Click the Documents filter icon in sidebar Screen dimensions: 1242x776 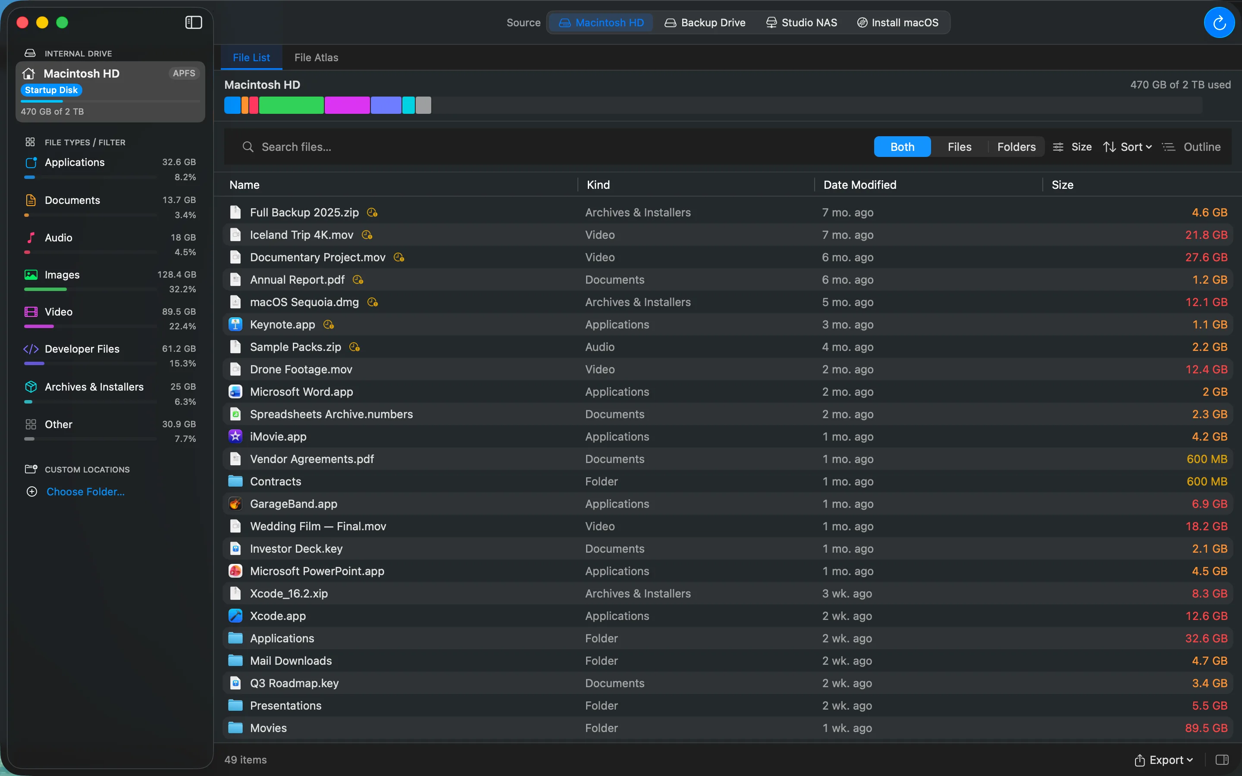[x=31, y=200]
